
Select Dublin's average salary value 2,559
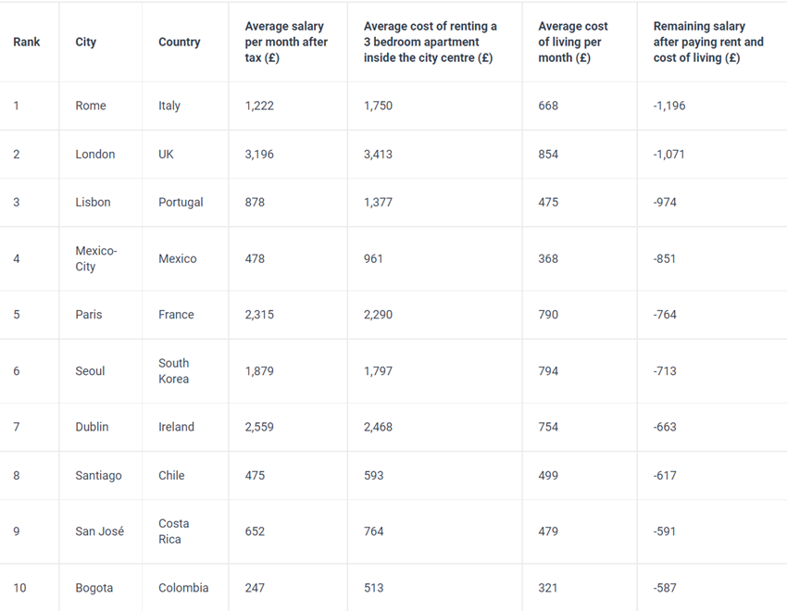(259, 428)
